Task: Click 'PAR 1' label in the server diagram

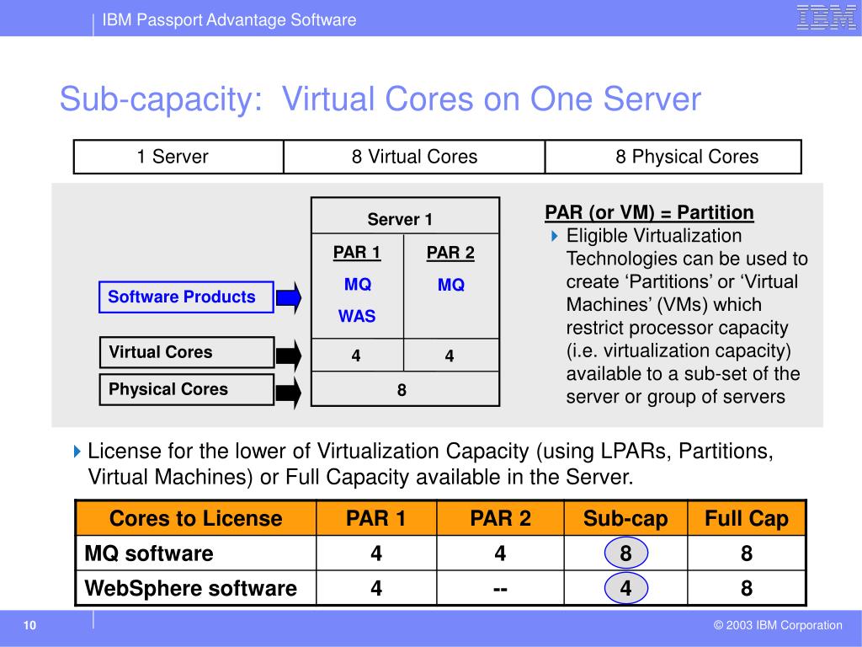Action: [x=357, y=253]
